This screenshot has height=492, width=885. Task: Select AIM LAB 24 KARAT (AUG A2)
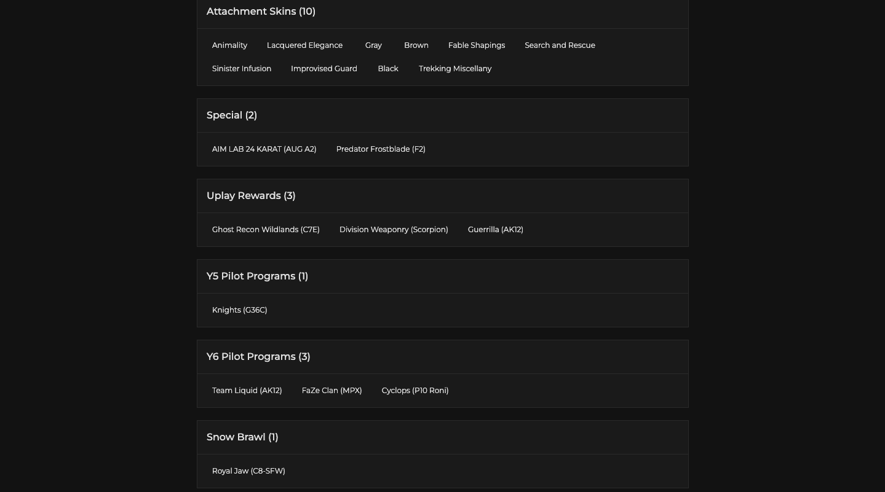(x=264, y=149)
